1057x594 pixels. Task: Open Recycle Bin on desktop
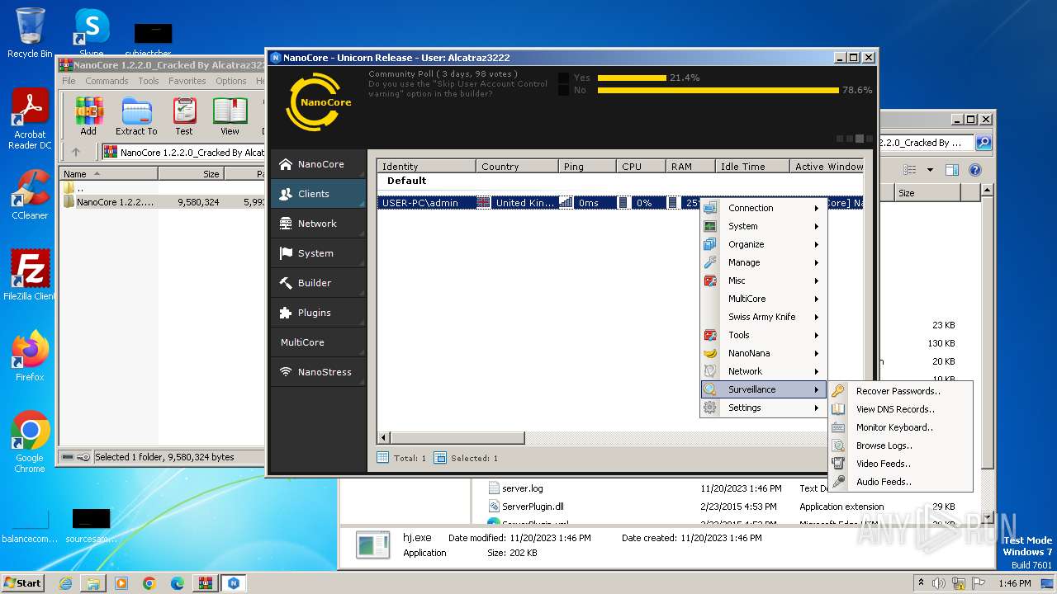(30, 33)
